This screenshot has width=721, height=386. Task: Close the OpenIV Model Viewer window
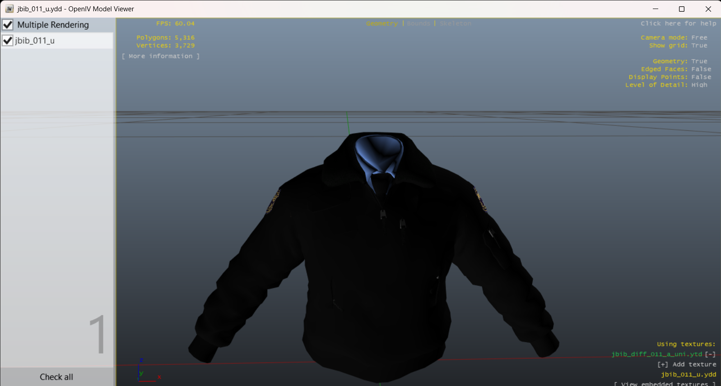[708, 9]
